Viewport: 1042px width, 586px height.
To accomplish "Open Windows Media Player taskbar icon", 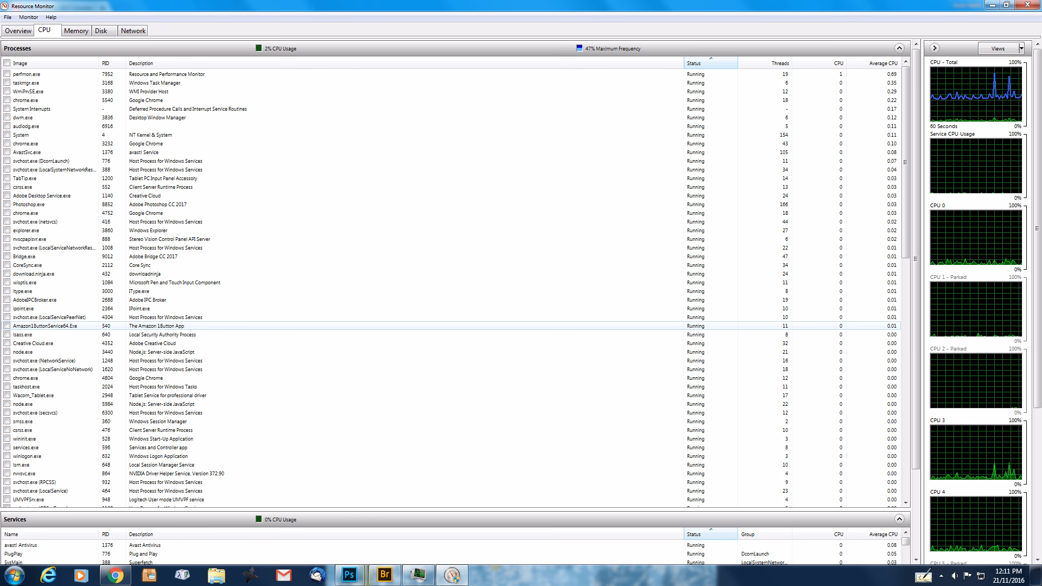I will coord(81,575).
